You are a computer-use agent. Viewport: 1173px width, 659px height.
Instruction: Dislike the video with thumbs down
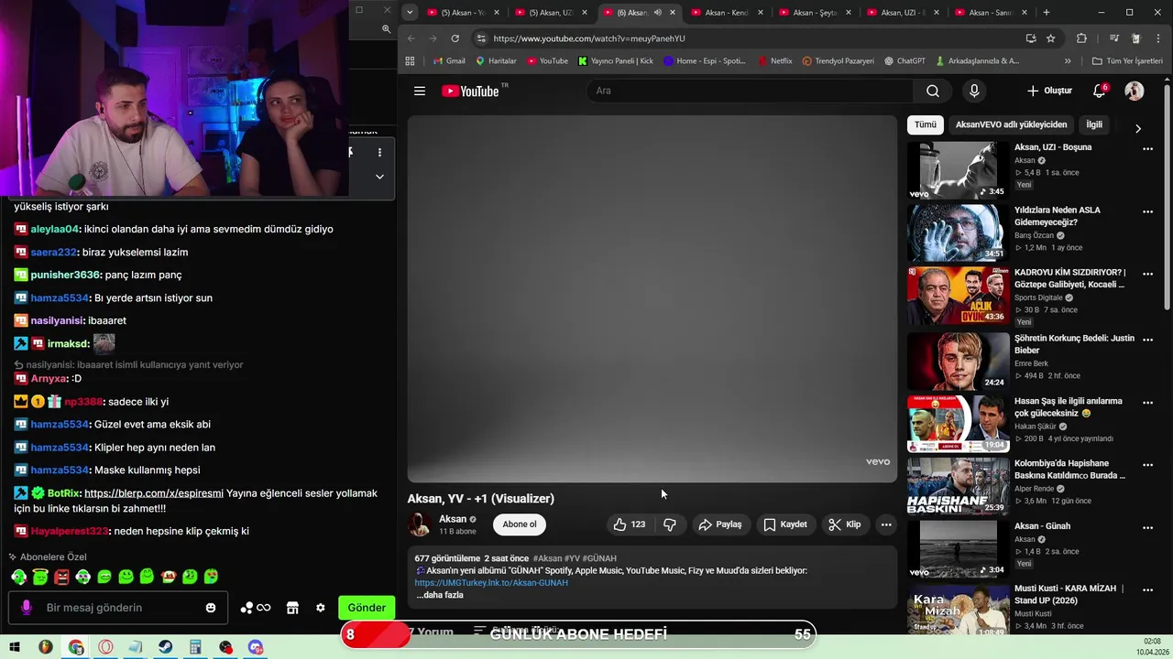coord(670,524)
